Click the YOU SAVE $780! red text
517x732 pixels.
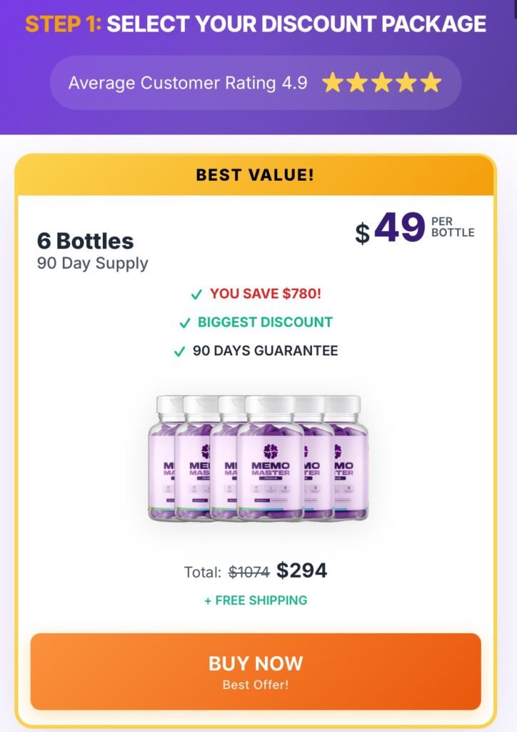point(266,294)
